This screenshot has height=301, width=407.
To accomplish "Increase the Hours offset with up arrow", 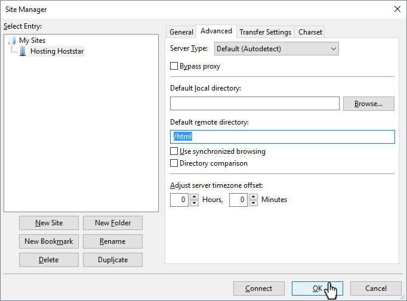I will click(194, 197).
